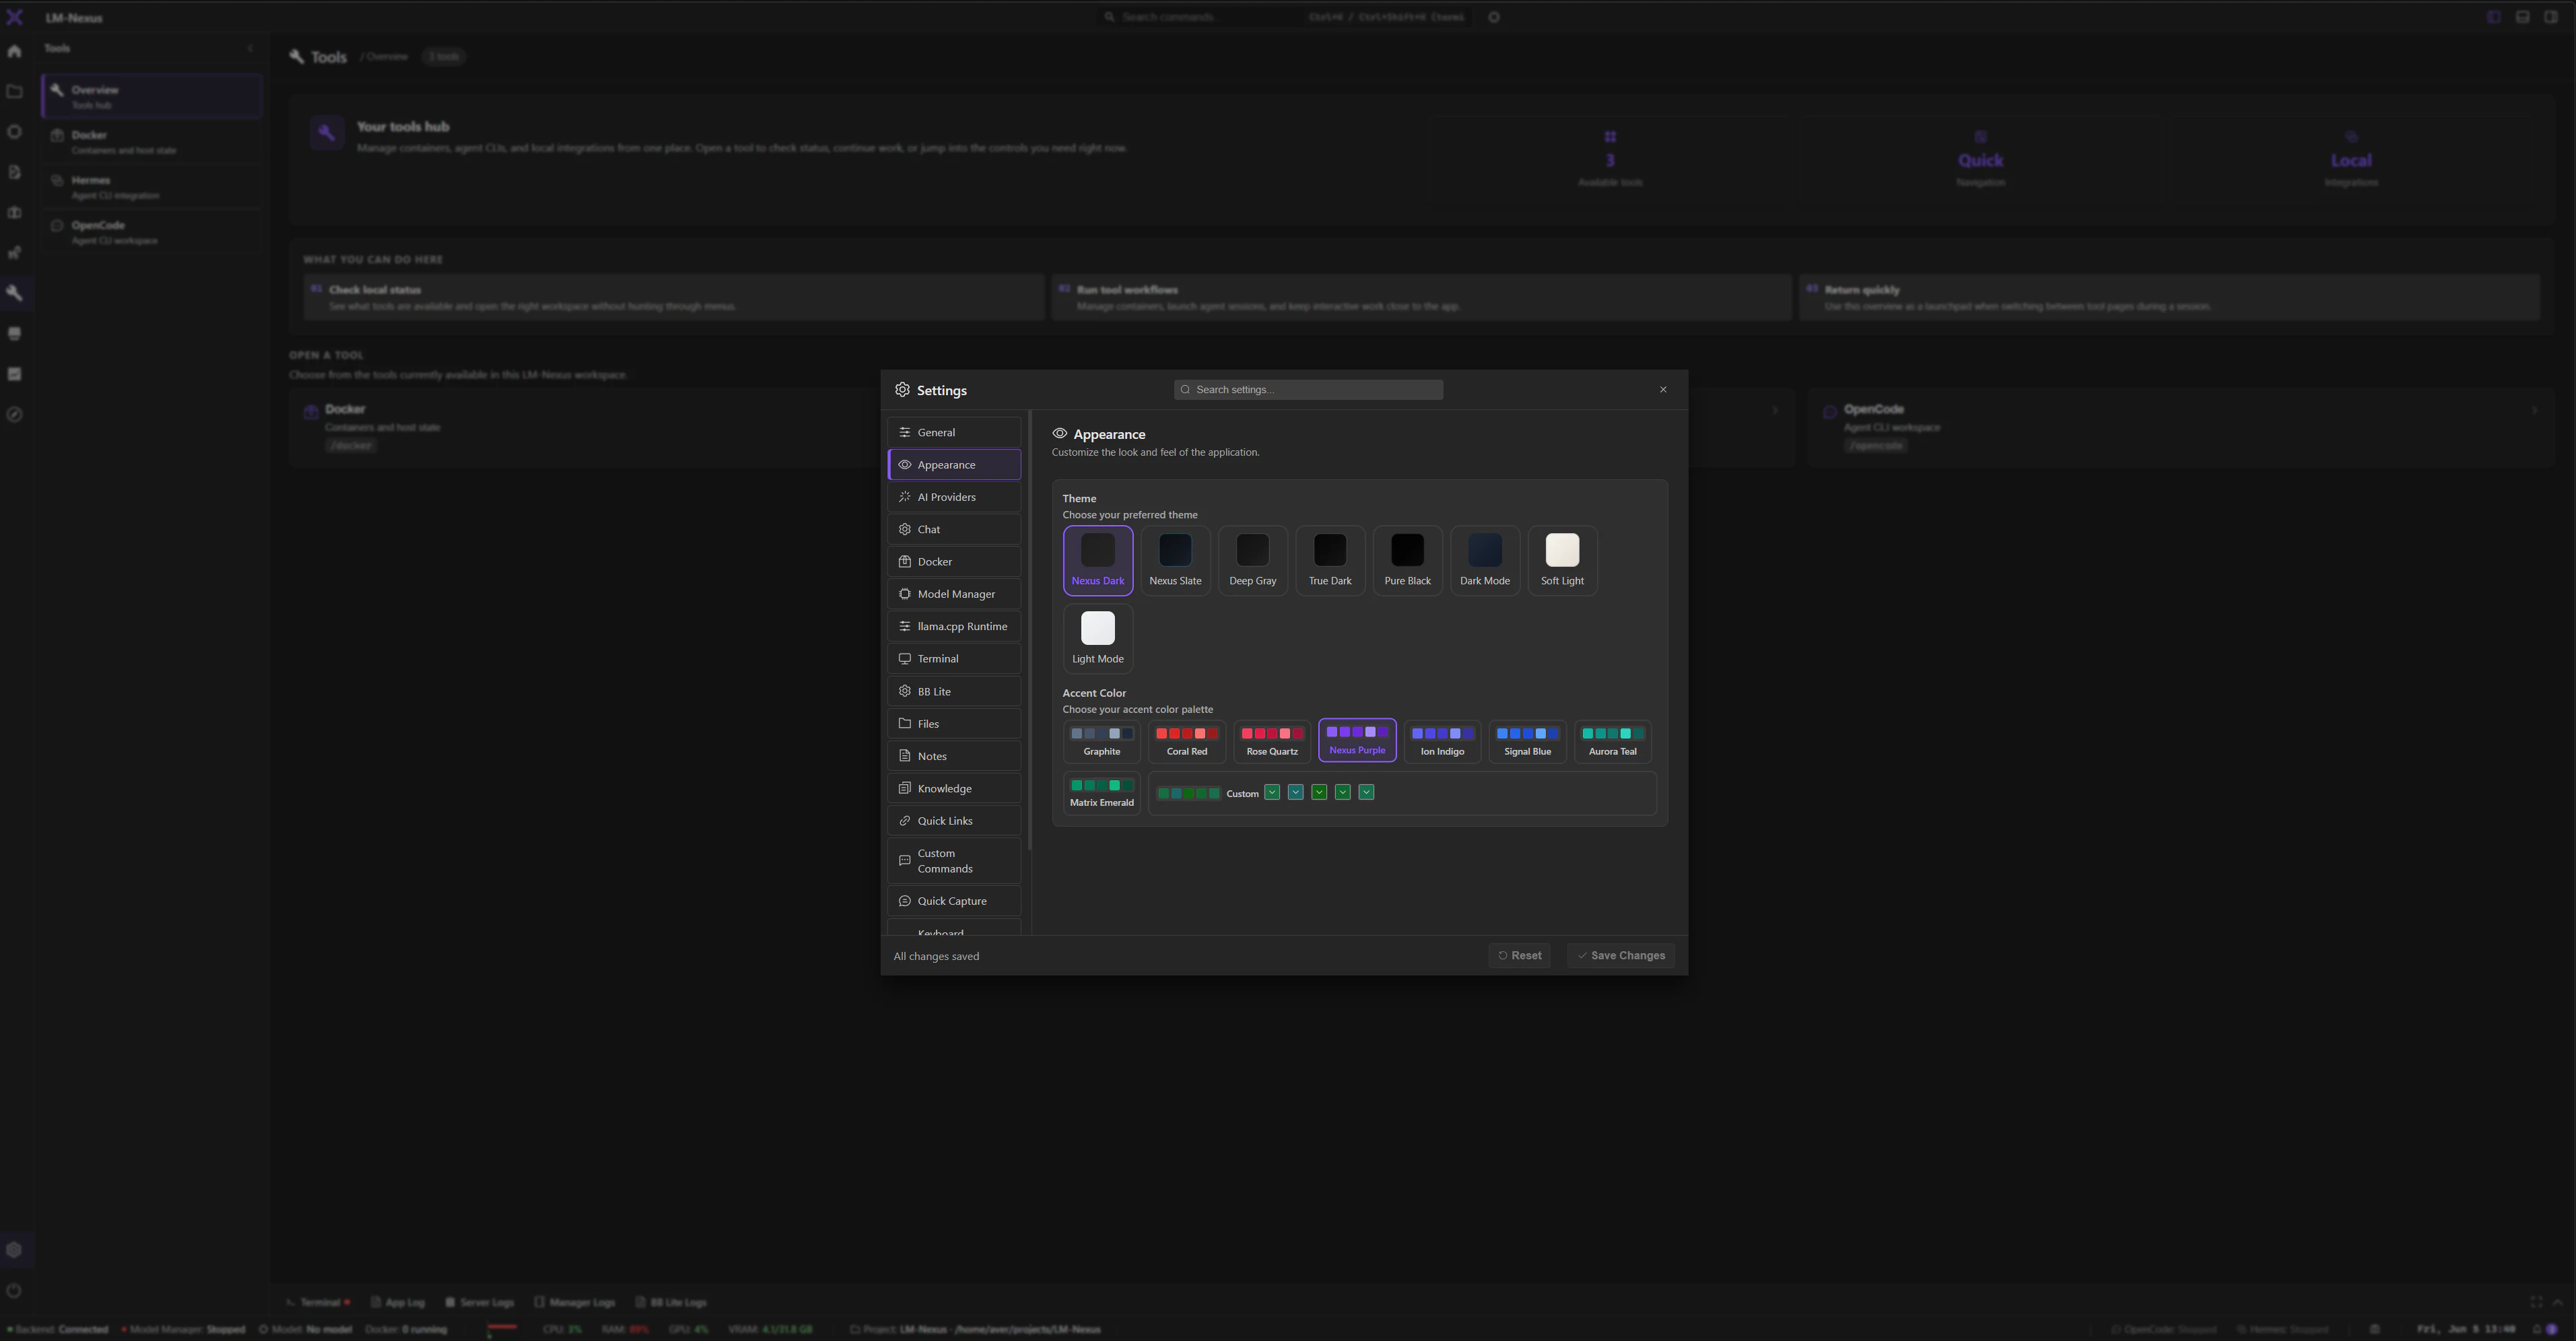
Task: Select the Matrix Emerald accent palette
Action: [x=1102, y=793]
